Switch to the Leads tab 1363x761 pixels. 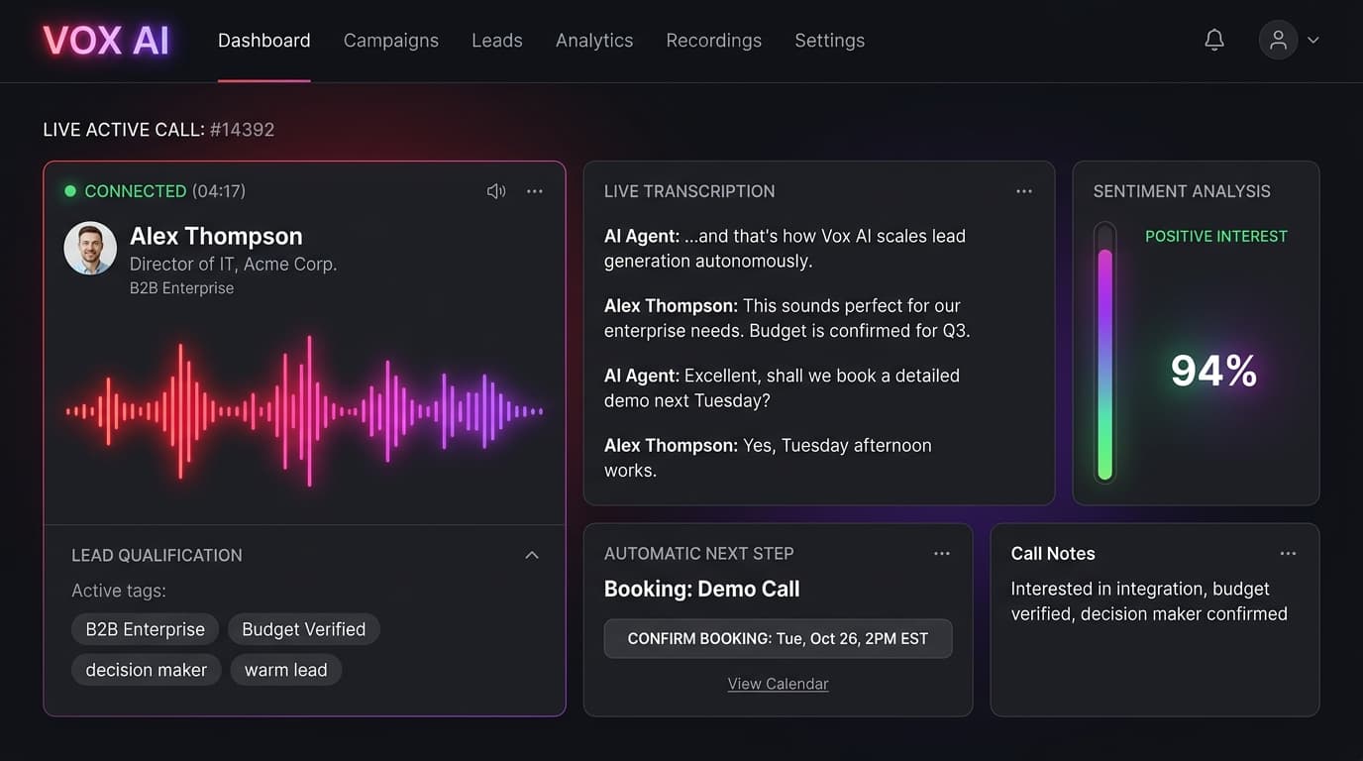click(x=497, y=41)
